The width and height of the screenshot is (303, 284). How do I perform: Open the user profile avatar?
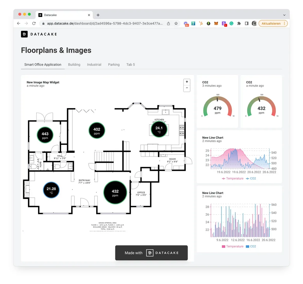[x=254, y=23]
